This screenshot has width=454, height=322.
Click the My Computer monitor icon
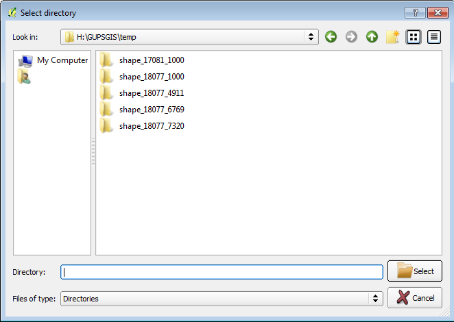tap(25, 61)
